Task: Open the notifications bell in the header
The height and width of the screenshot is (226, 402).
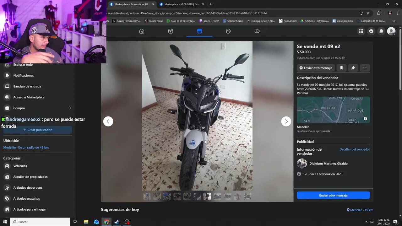Action: click(x=381, y=31)
